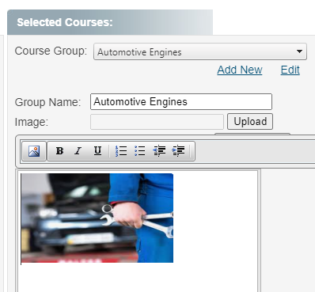The image size is (315, 292).
Task: Click the empty Image path field
Action: pyautogui.click(x=157, y=122)
